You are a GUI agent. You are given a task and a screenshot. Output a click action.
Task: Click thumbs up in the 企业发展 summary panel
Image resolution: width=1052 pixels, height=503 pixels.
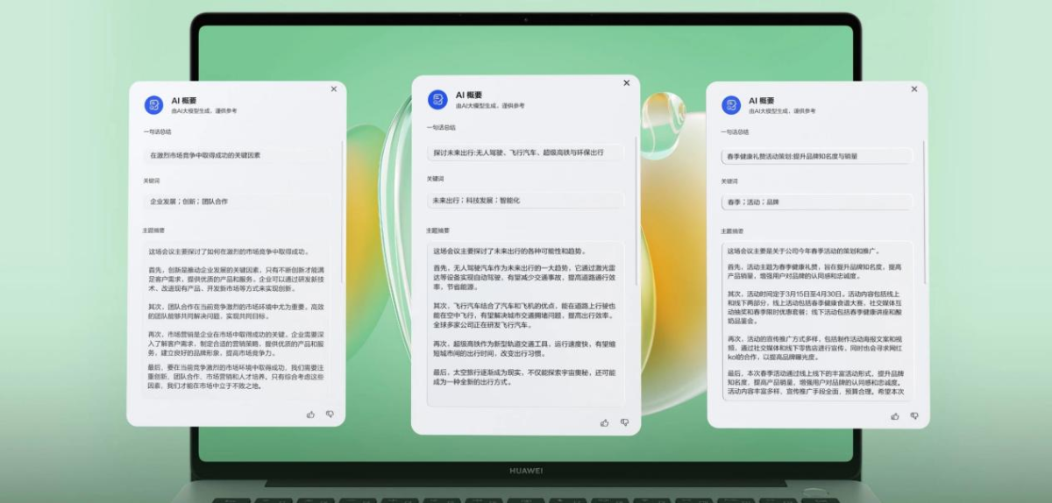310,414
